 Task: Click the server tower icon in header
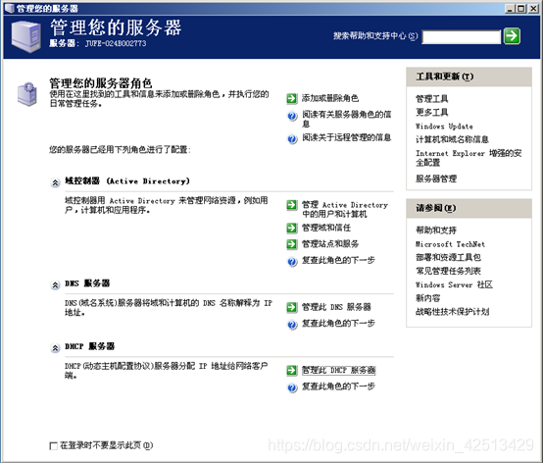(25, 36)
